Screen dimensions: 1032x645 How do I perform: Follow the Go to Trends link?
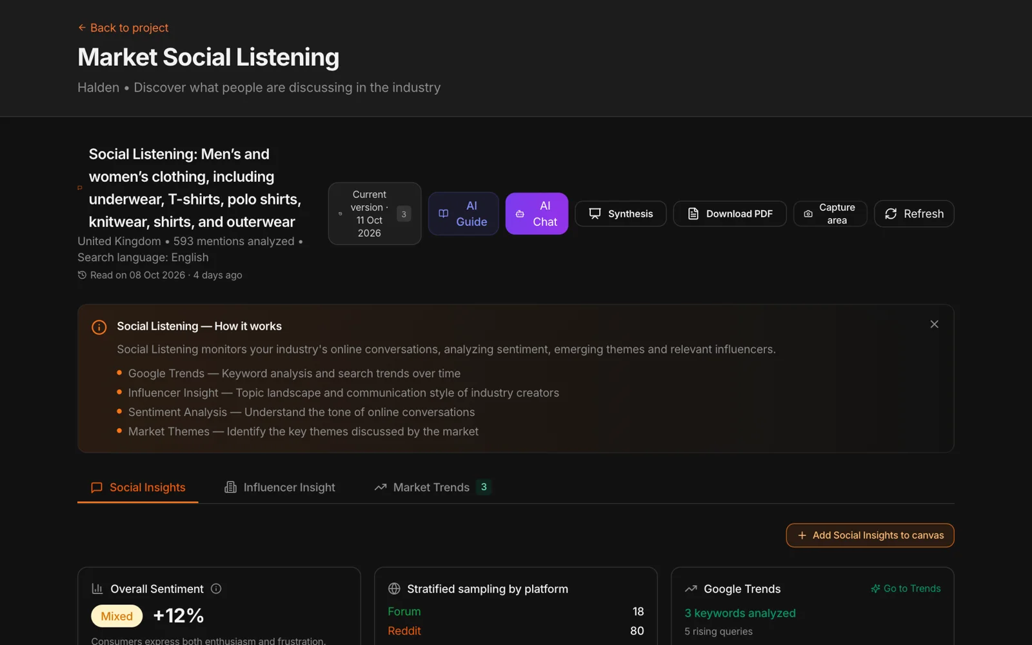pyautogui.click(x=906, y=589)
